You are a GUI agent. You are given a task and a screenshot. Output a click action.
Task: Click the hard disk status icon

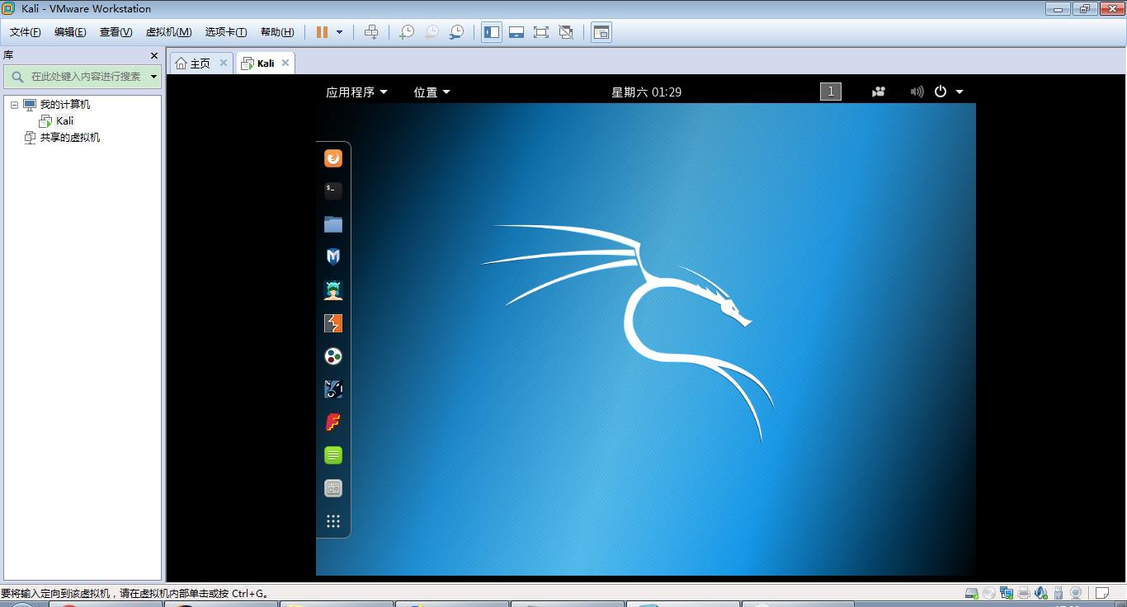(972, 593)
